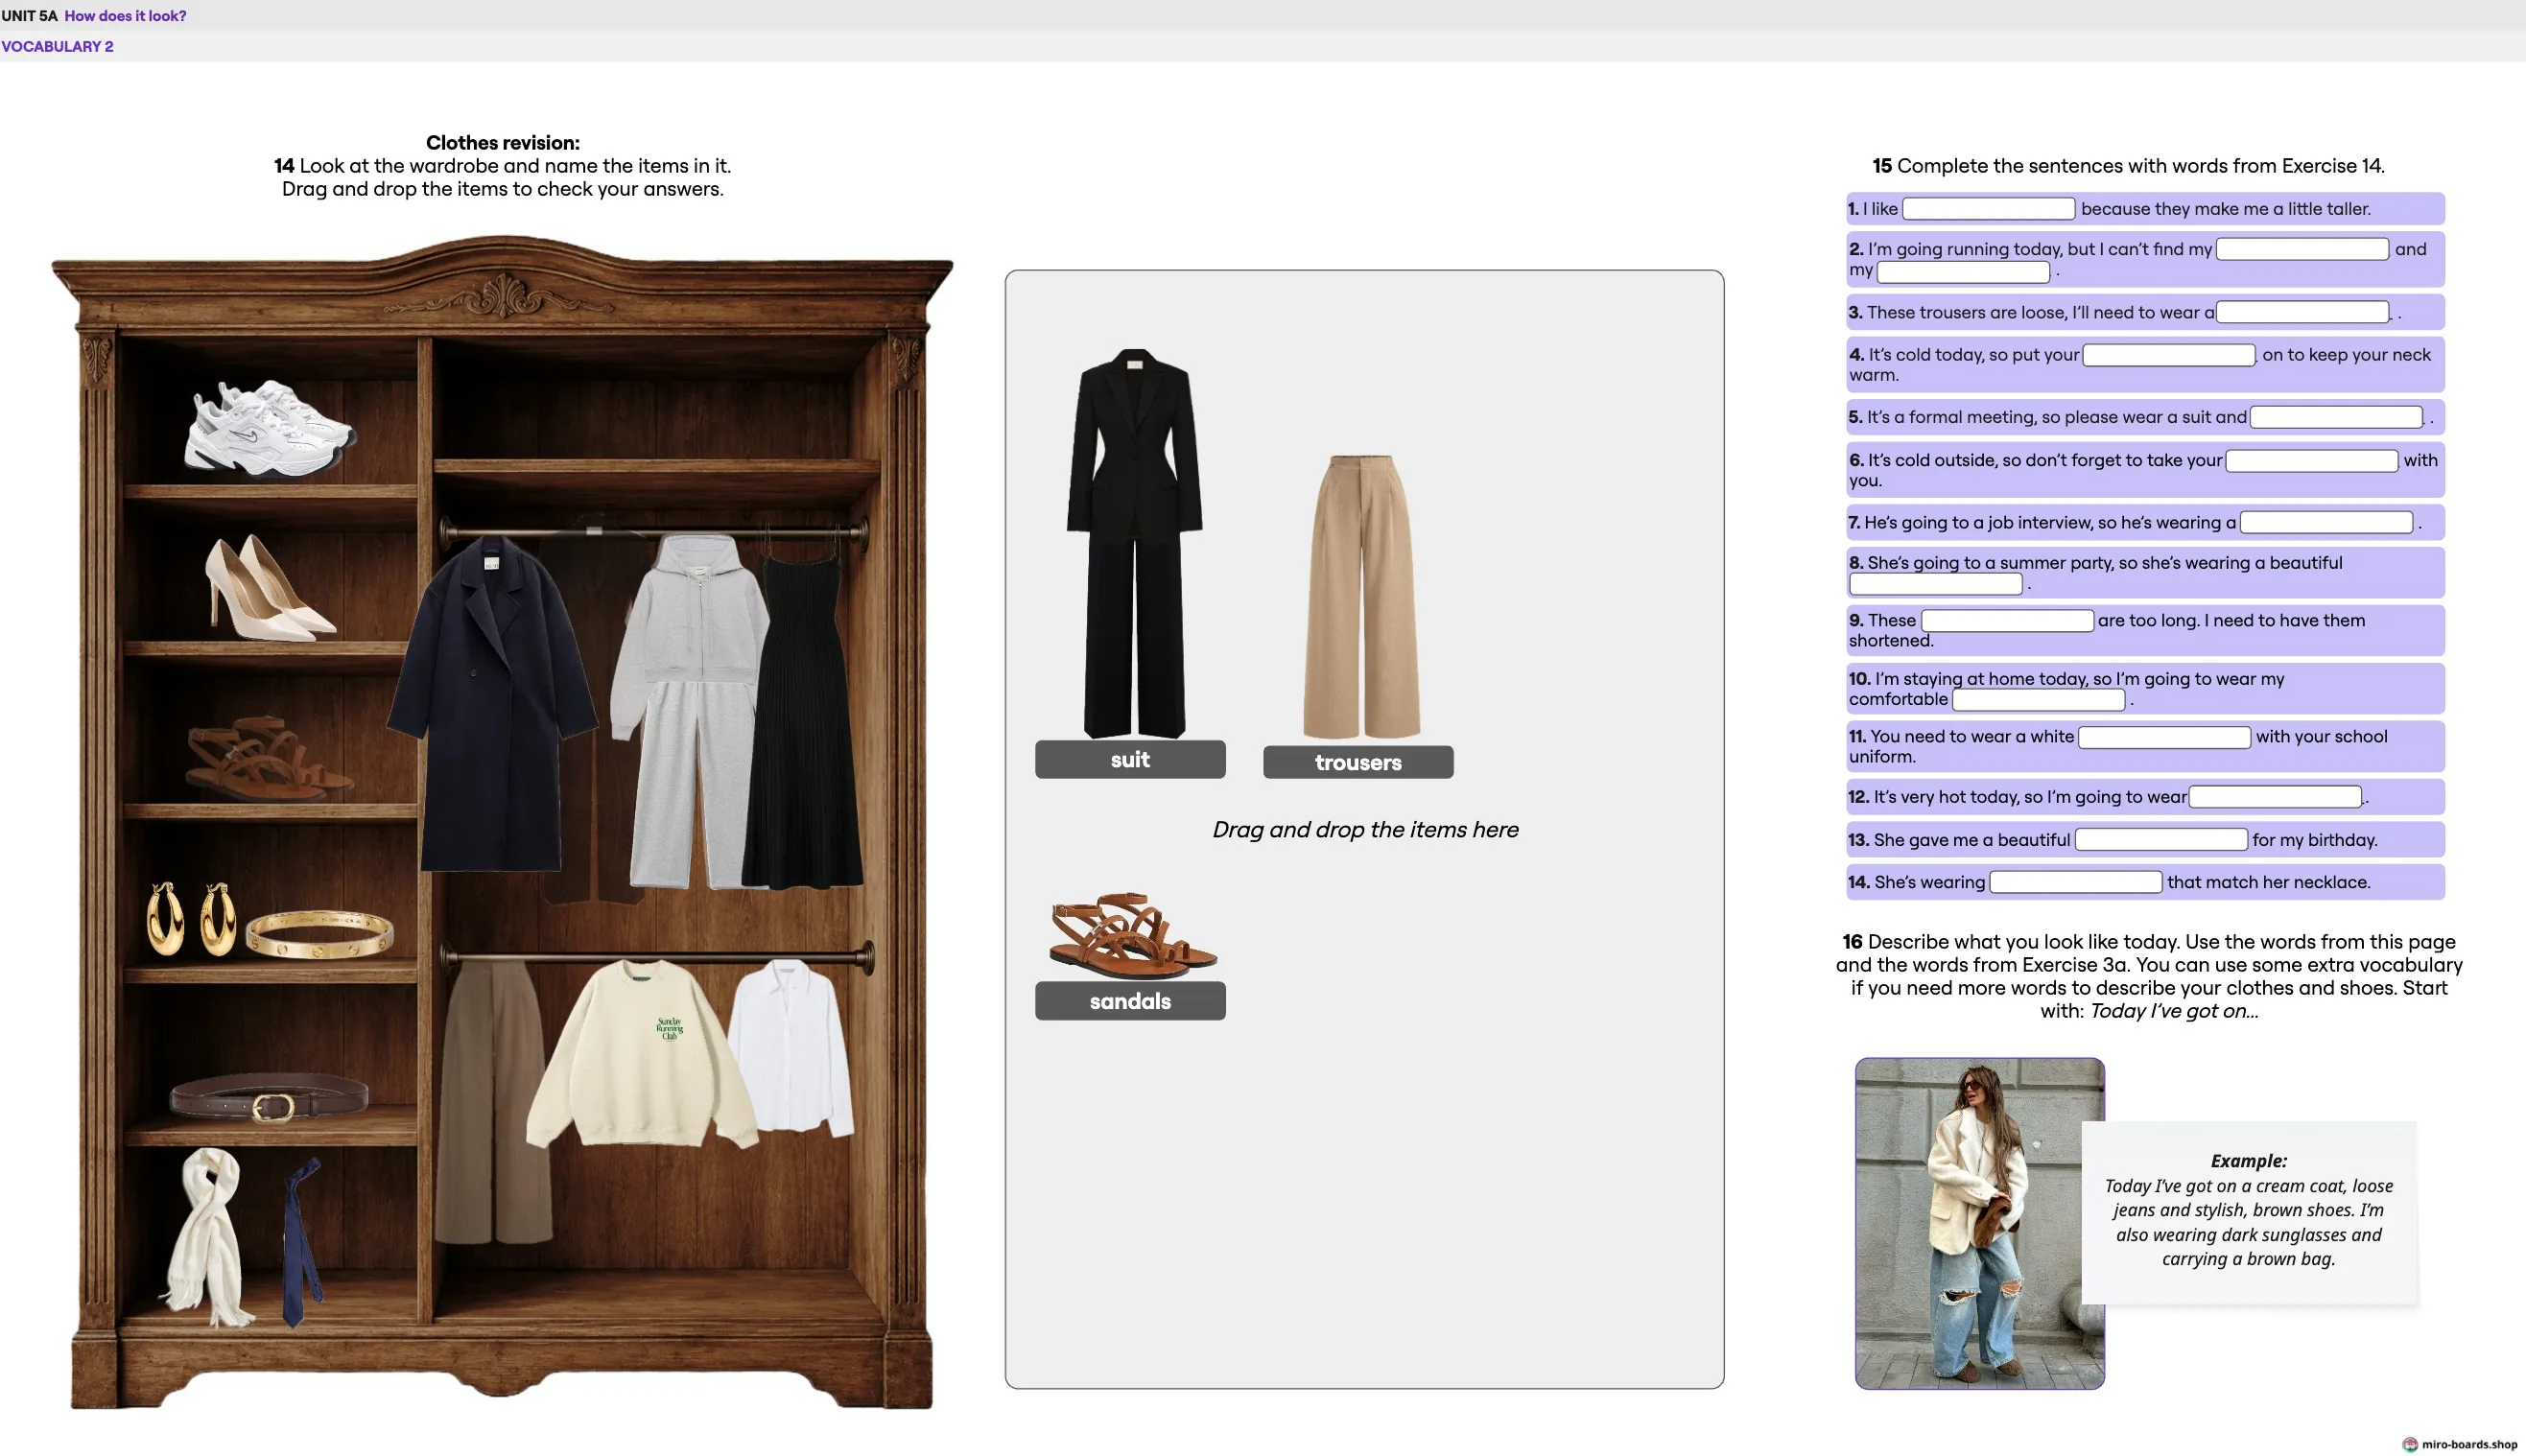Select the black suit in drop area
The height and width of the screenshot is (1456, 2526).
pos(1134,543)
